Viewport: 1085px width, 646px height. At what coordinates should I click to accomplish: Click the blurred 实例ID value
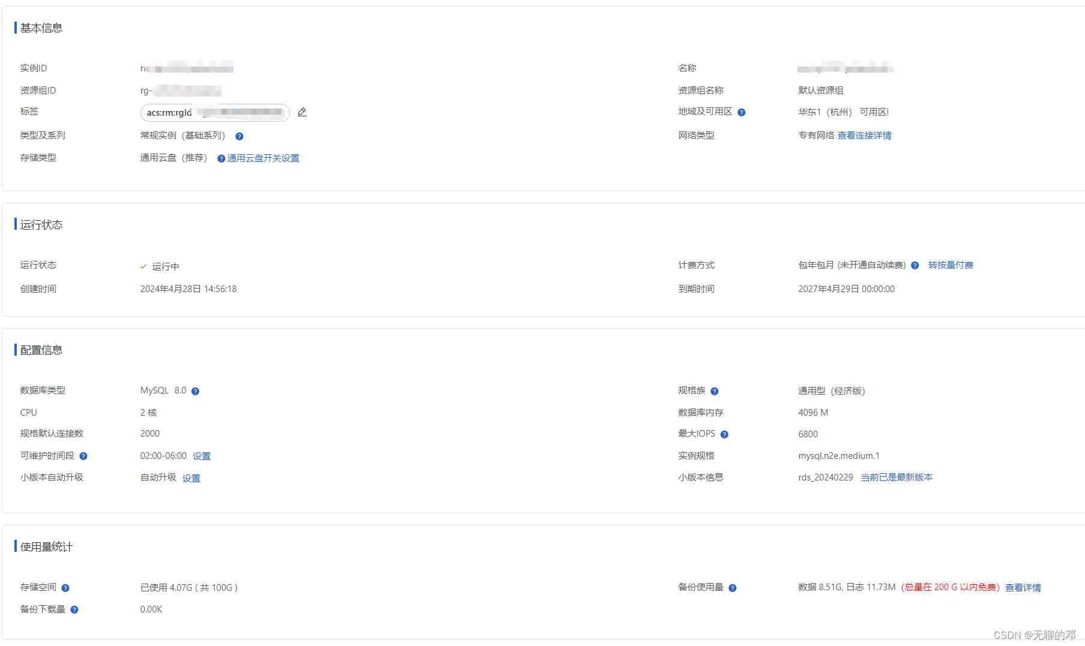coord(187,68)
